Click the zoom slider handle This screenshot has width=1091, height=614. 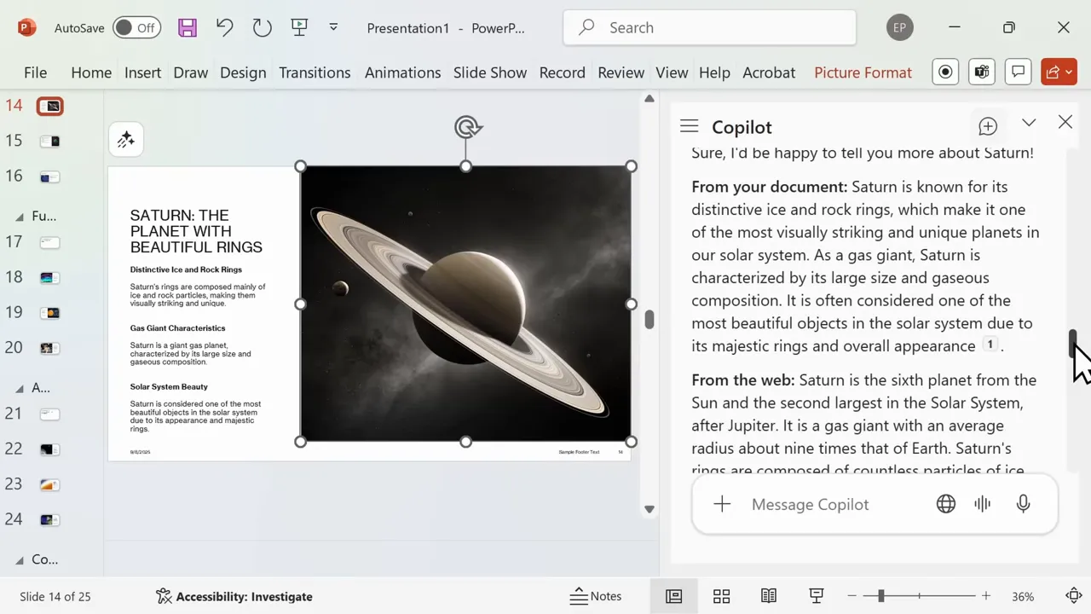point(880,596)
